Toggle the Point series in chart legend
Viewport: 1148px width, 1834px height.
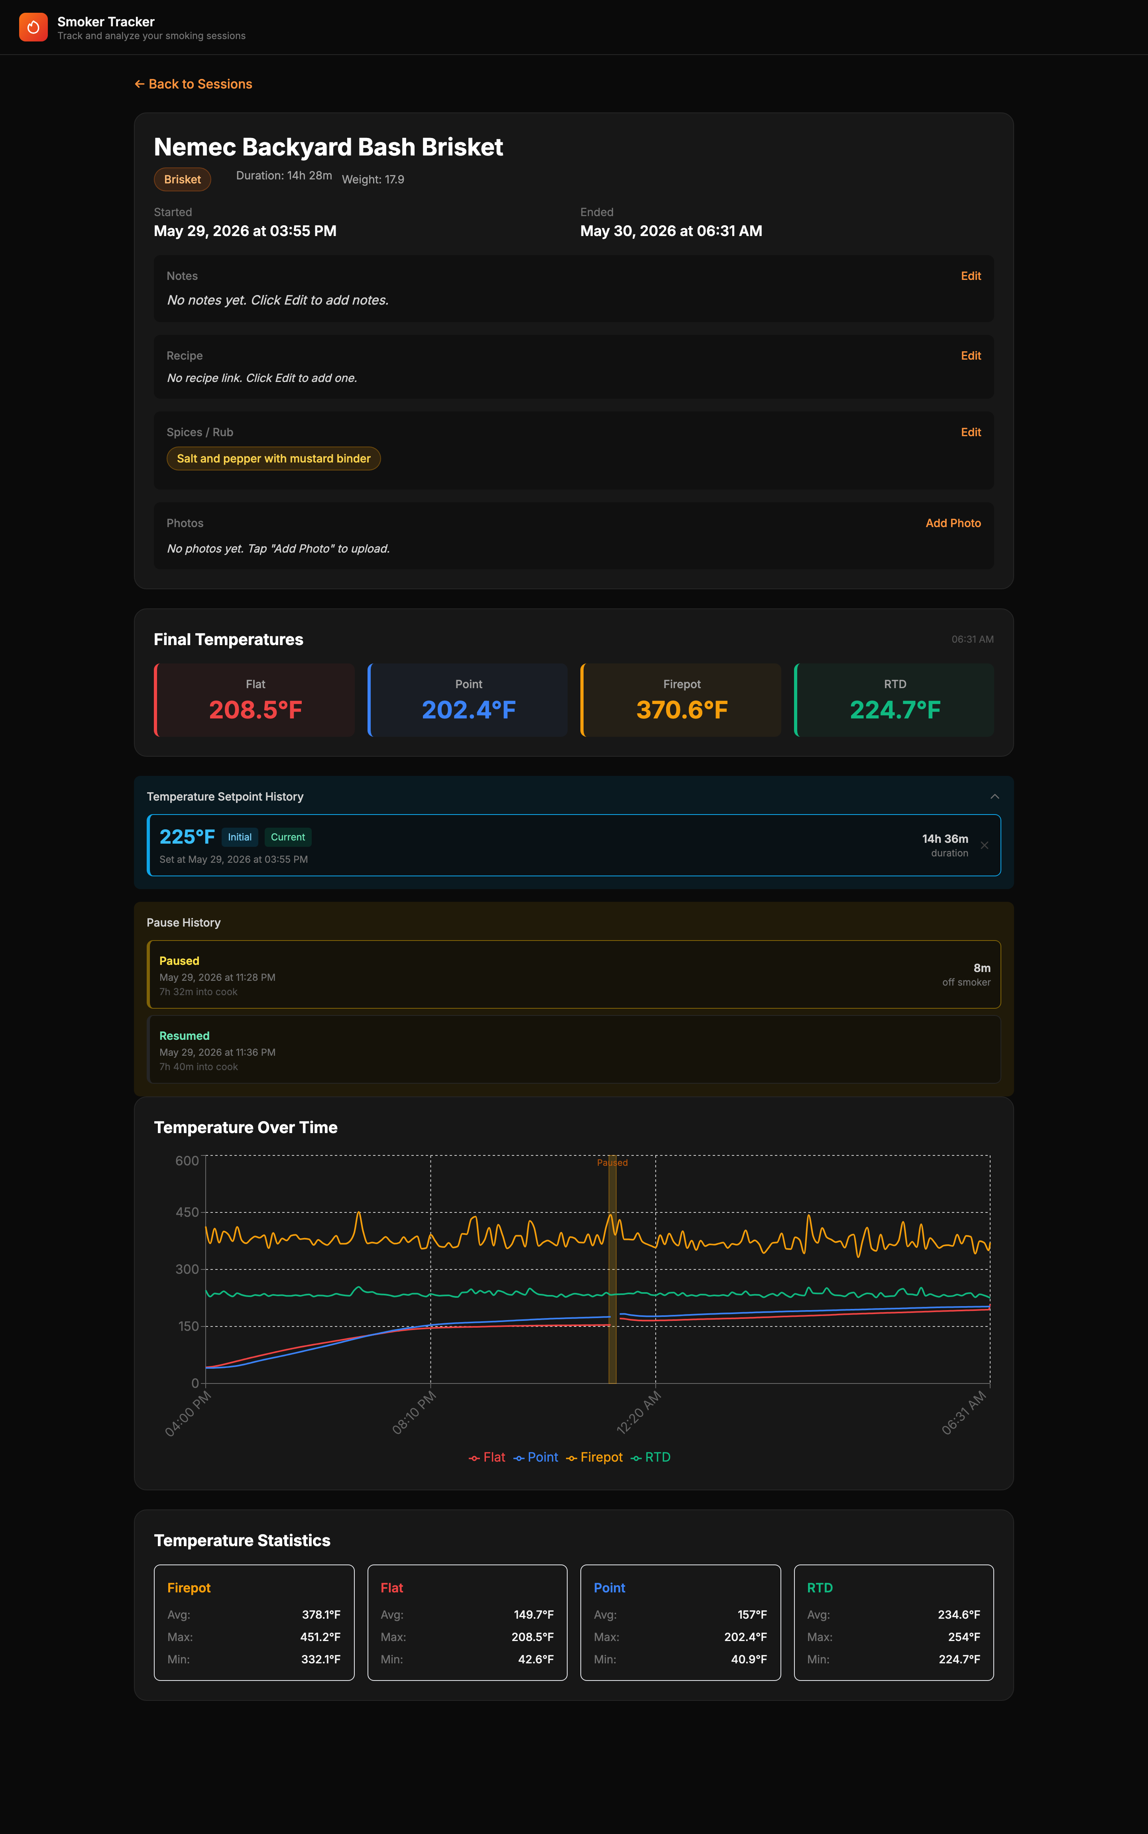click(x=535, y=1457)
